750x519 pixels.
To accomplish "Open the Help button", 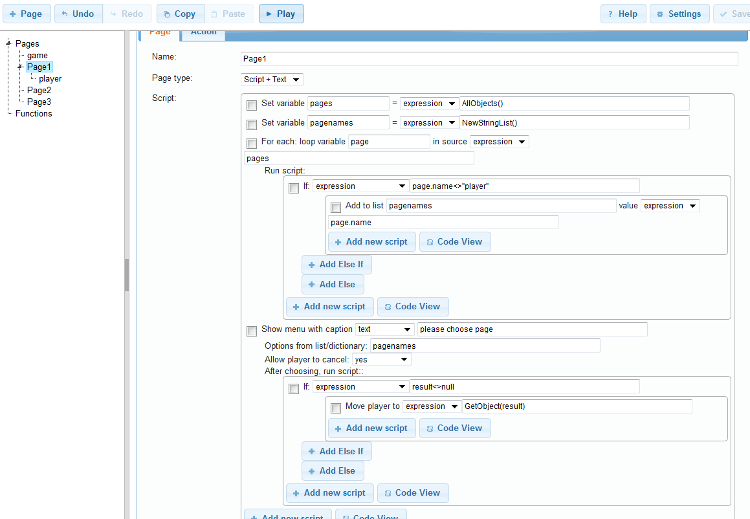I will click(623, 14).
